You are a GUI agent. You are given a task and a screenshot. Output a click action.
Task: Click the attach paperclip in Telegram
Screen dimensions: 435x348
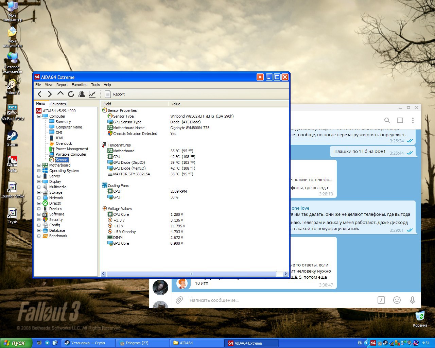pos(179,300)
